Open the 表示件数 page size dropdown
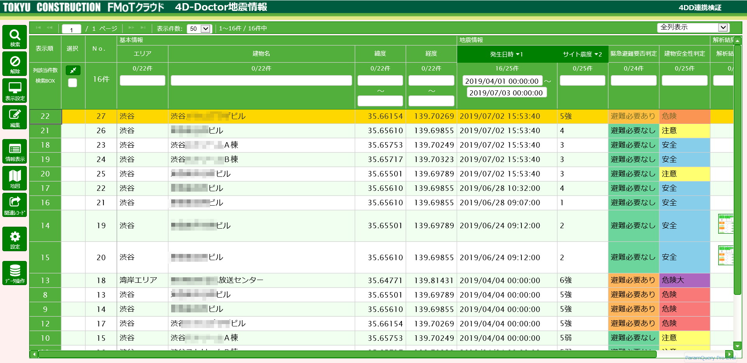747x363 pixels. [x=199, y=28]
